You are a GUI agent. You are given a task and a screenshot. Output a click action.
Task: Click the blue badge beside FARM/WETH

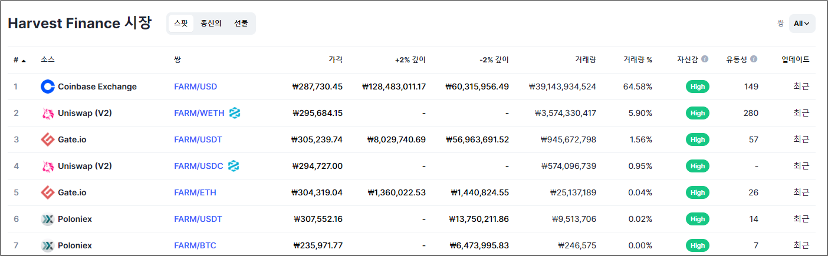(x=235, y=113)
